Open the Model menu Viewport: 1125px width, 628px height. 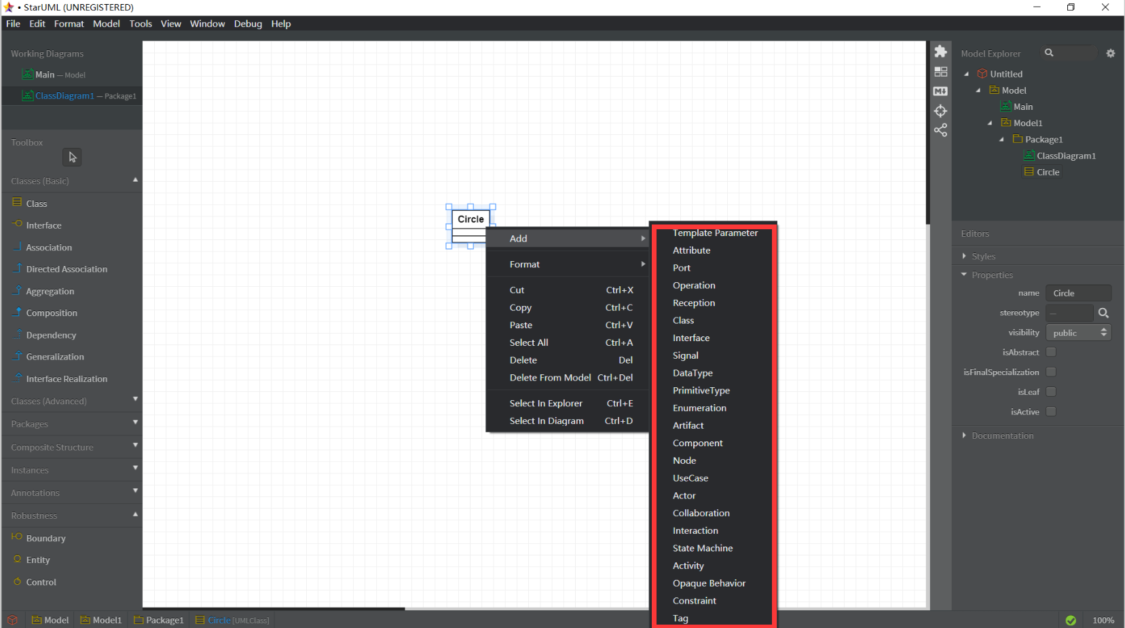pyautogui.click(x=107, y=24)
